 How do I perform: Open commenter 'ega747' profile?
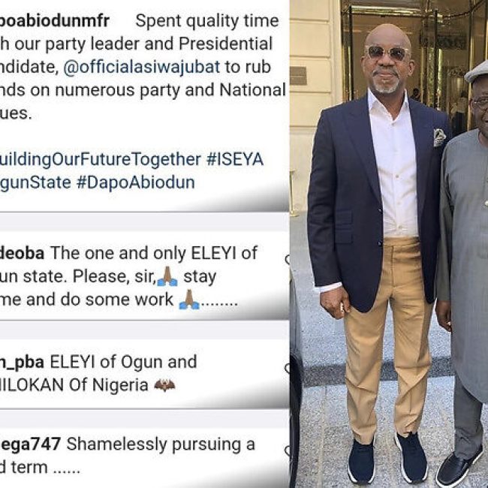point(30,444)
